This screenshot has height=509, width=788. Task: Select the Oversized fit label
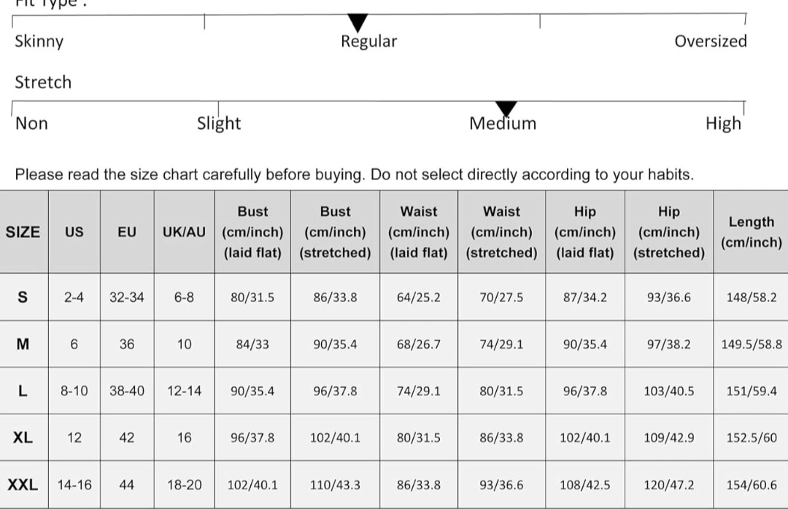point(711,42)
